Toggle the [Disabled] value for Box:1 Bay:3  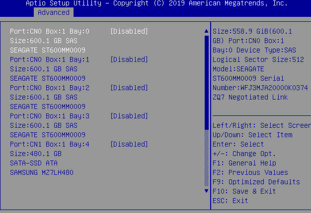pos(129,116)
